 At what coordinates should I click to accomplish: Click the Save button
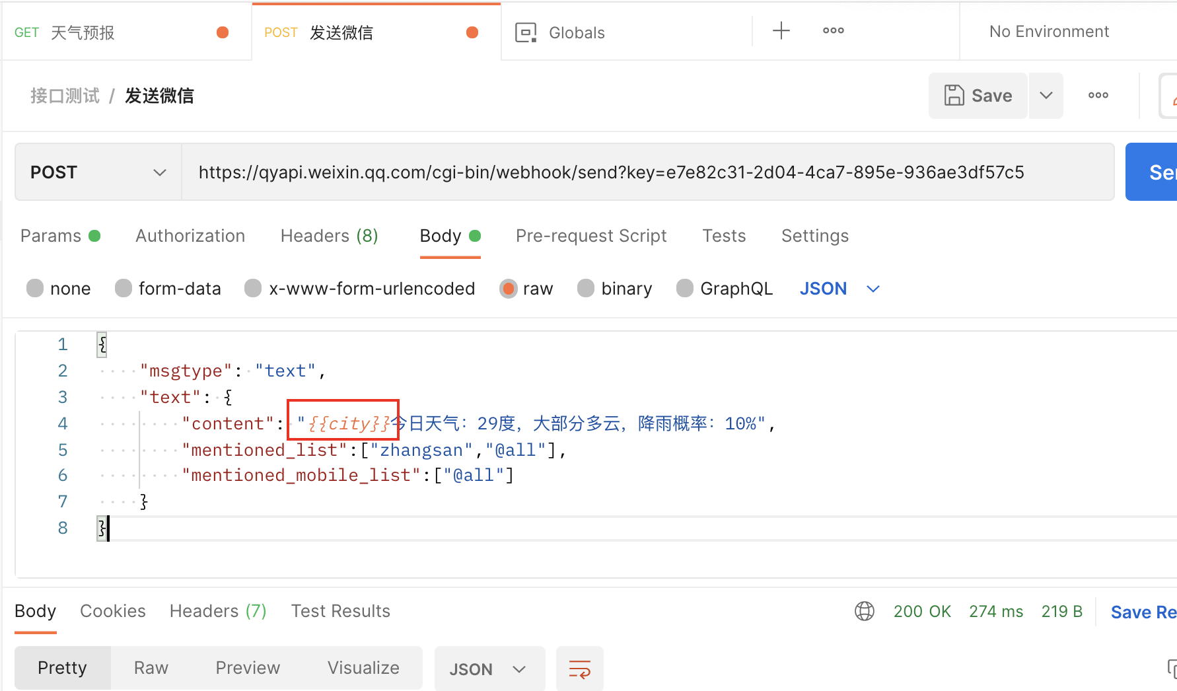(x=978, y=96)
